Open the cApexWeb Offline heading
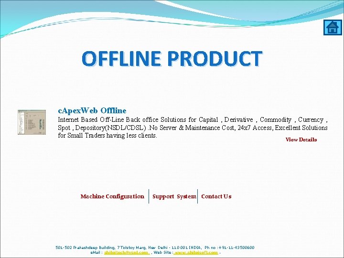This screenshot has width=344, height=258. pos(92,110)
